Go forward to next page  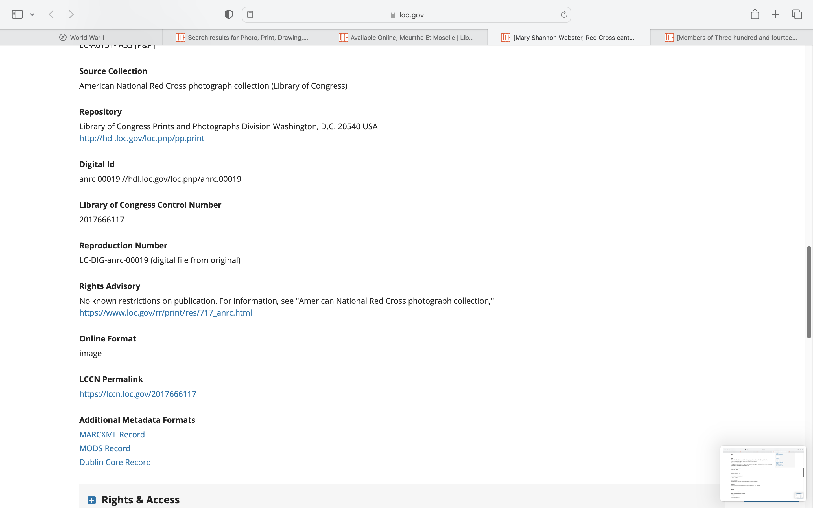pyautogui.click(x=71, y=14)
